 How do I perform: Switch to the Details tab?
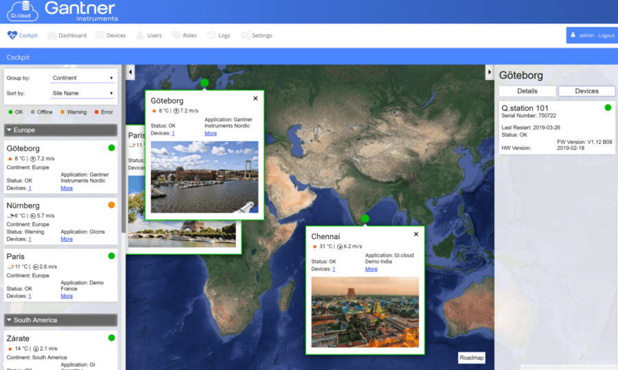tap(527, 91)
